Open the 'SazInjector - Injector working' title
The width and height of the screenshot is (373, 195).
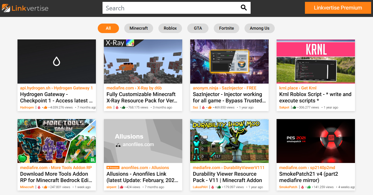coord(229,97)
